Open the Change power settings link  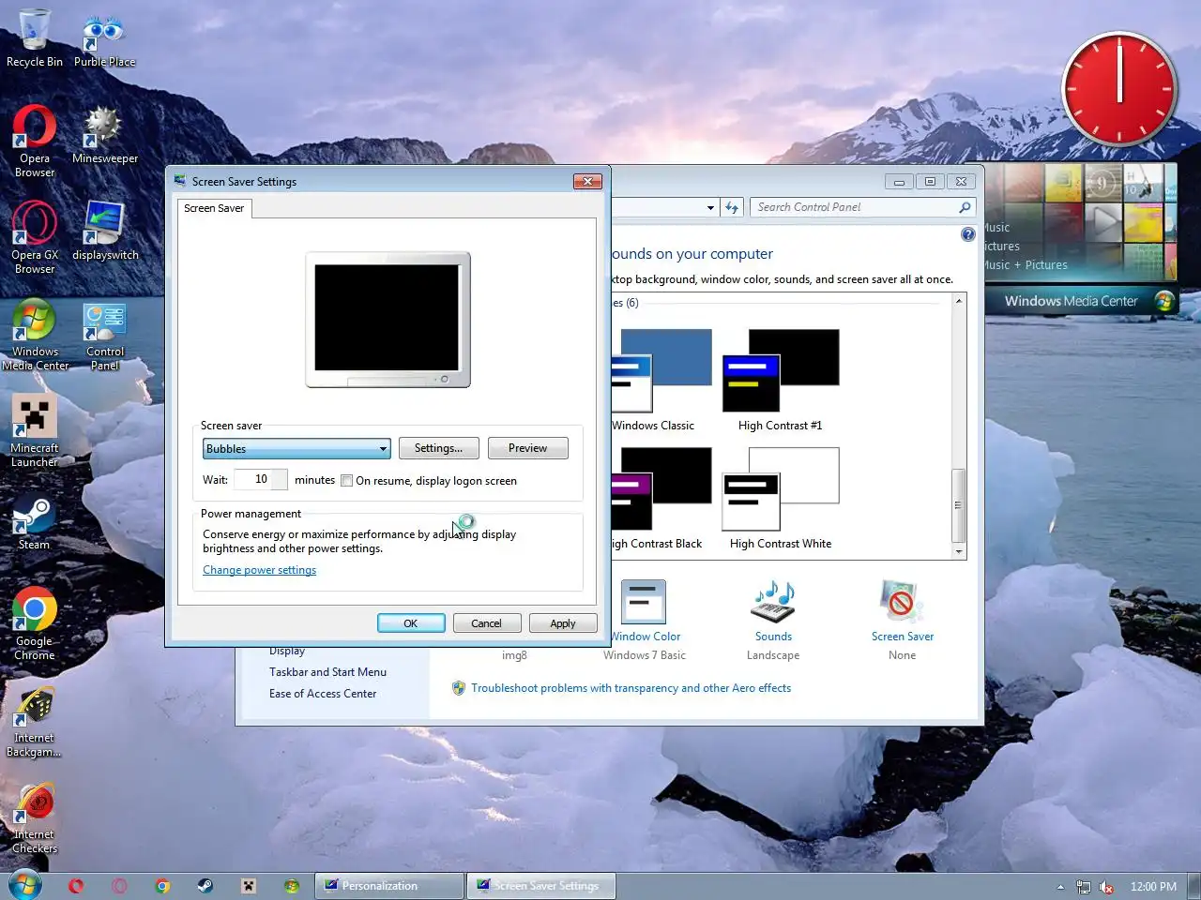click(259, 570)
